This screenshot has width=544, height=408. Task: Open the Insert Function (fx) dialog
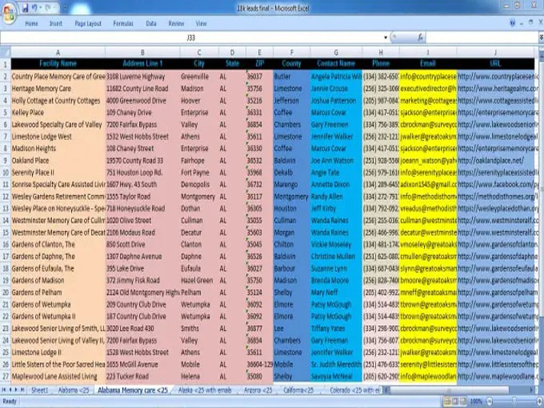point(421,38)
